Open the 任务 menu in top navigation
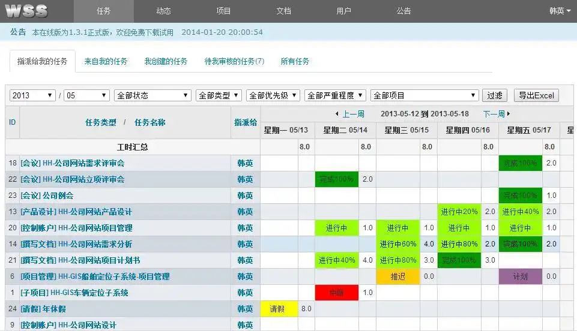The width and height of the screenshot is (577, 331). (103, 11)
